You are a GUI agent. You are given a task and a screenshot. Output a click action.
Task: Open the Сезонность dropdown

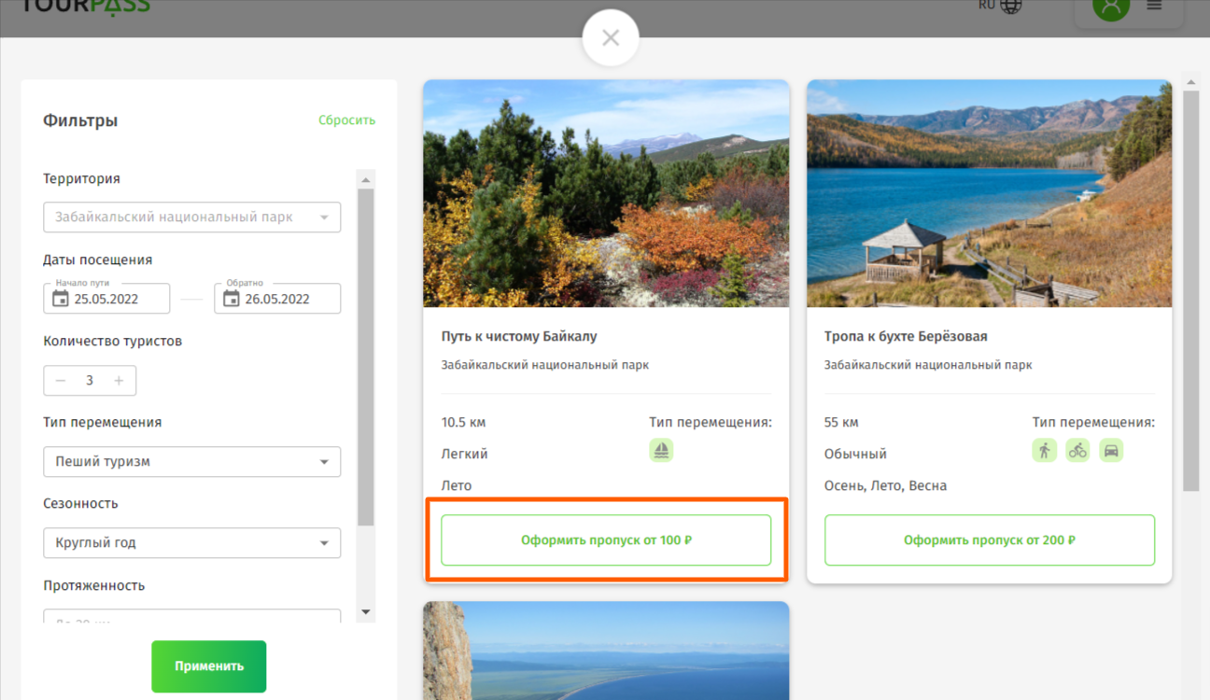point(191,543)
